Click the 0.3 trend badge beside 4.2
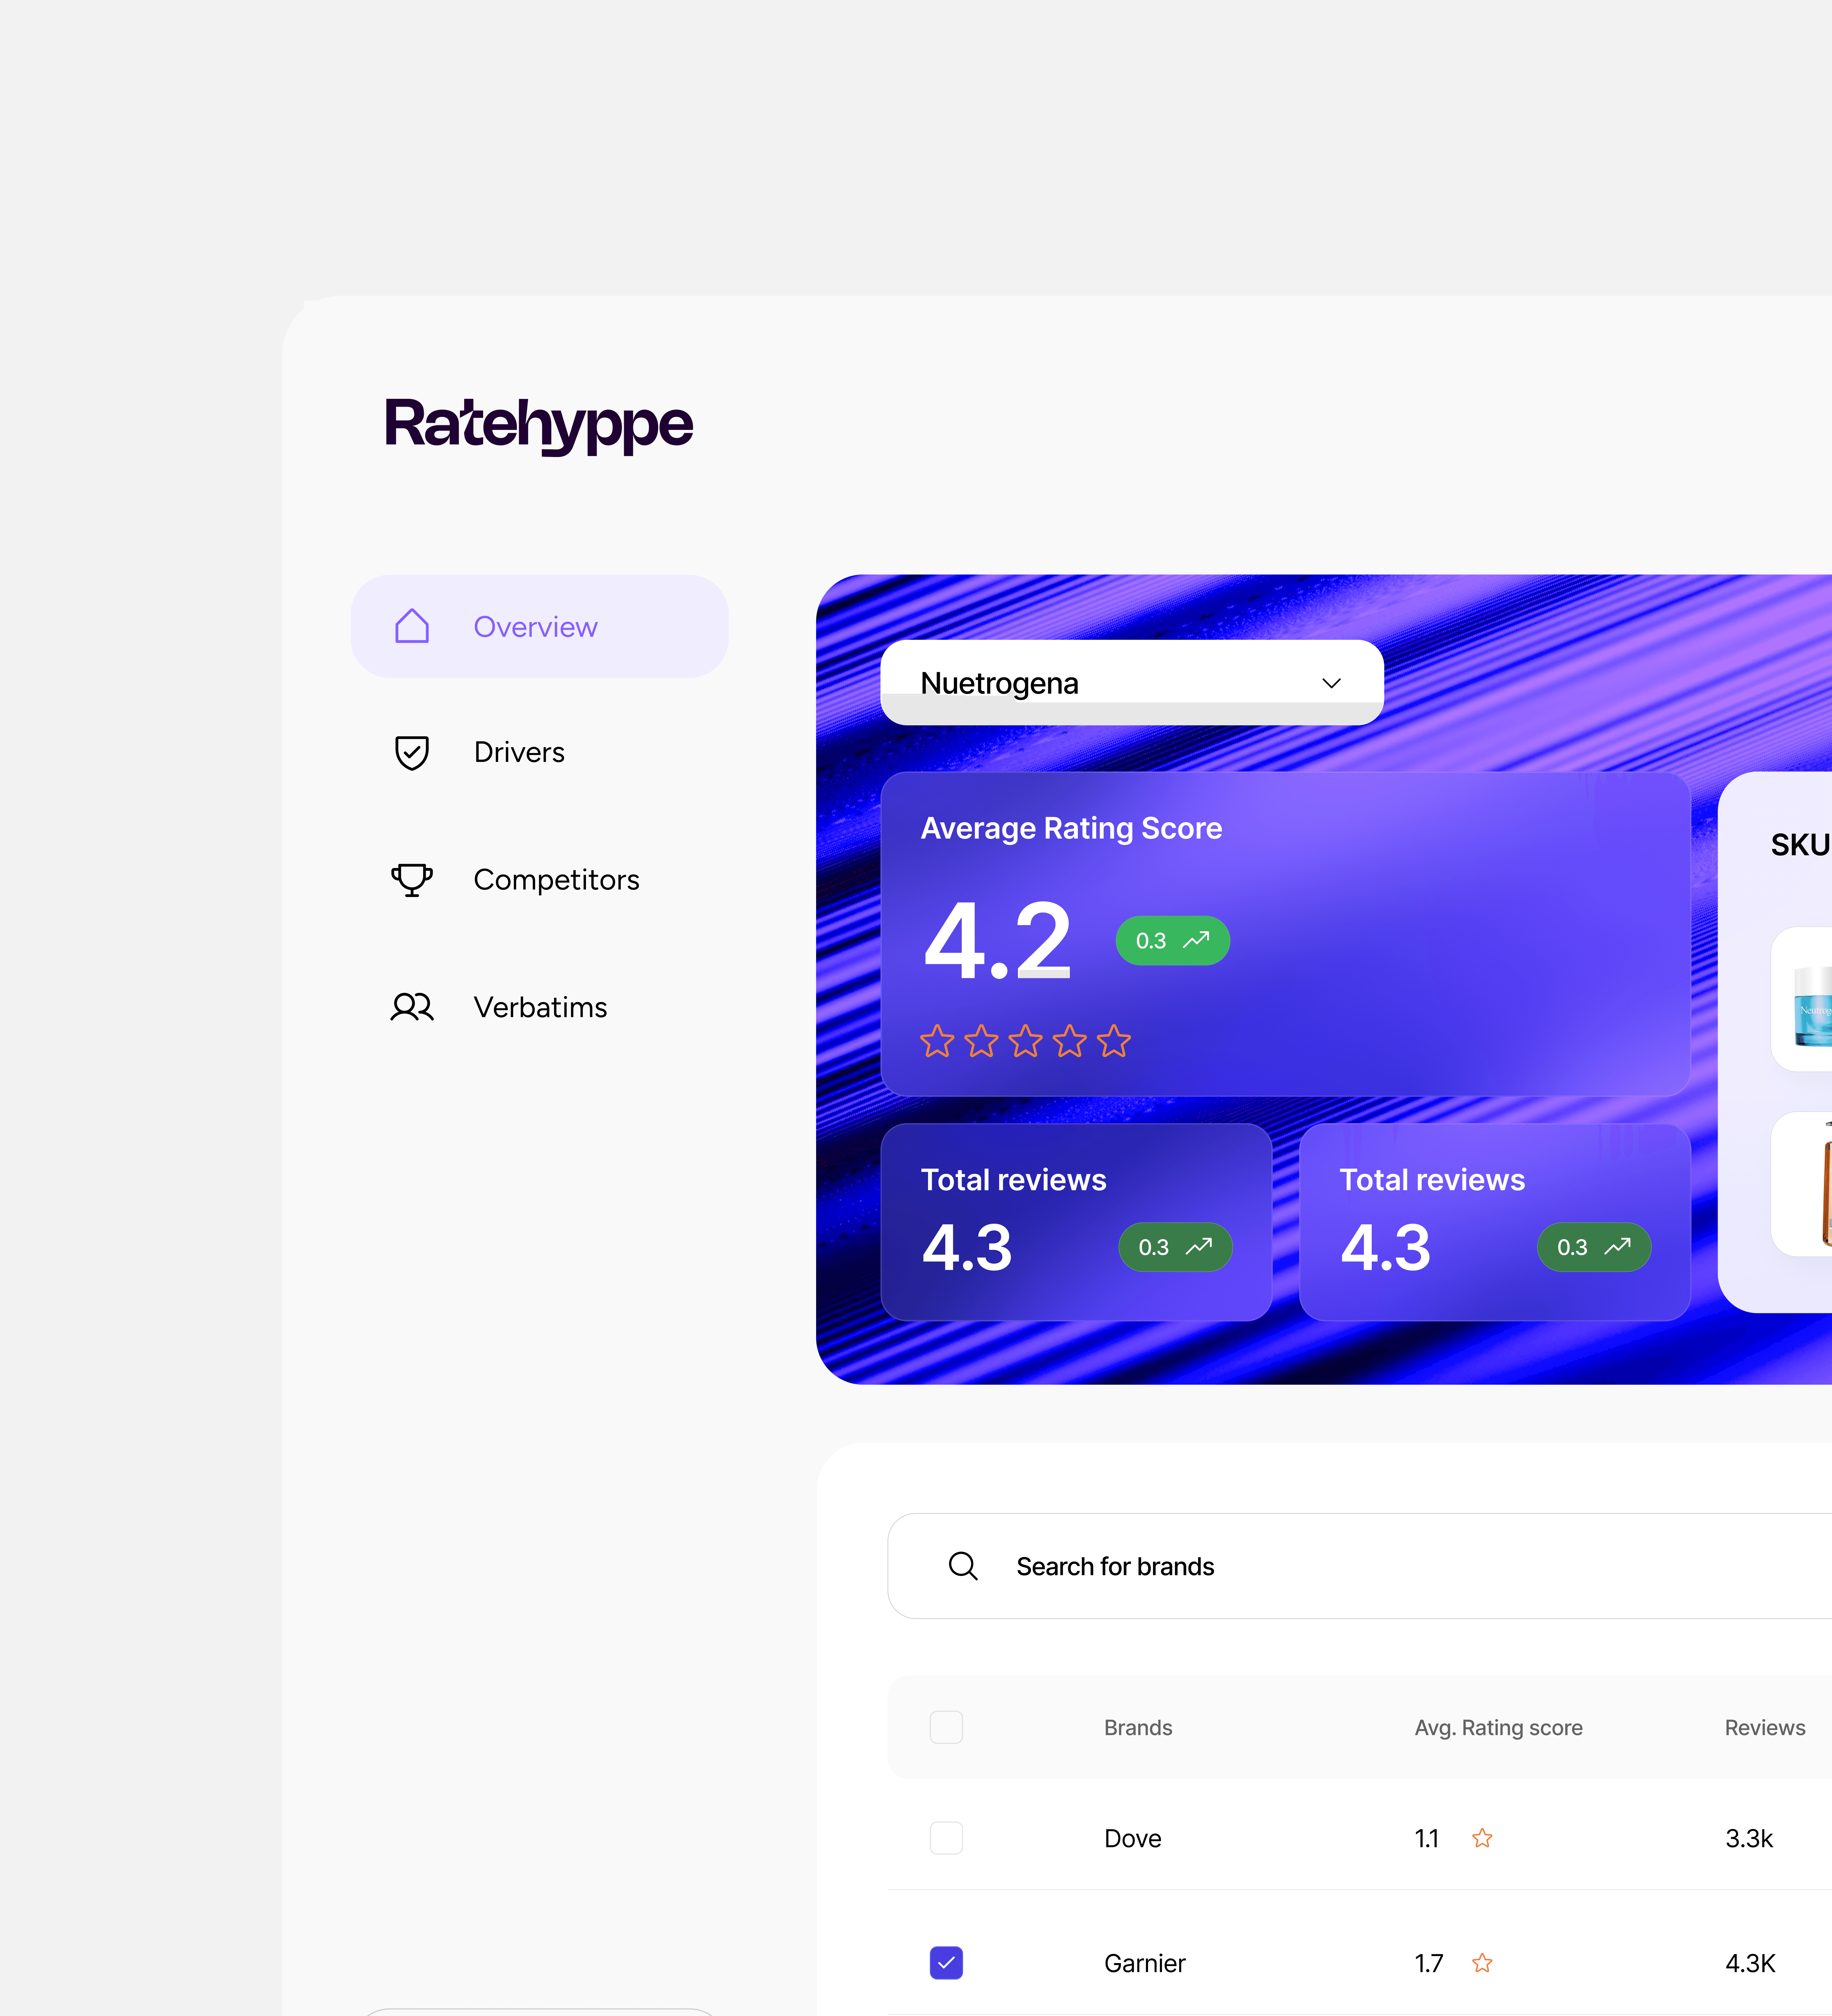The width and height of the screenshot is (1832, 2016). click(1173, 941)
